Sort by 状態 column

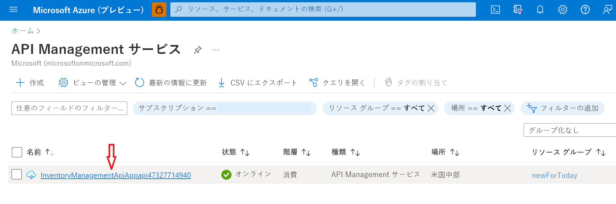click(x=235, y=152)
